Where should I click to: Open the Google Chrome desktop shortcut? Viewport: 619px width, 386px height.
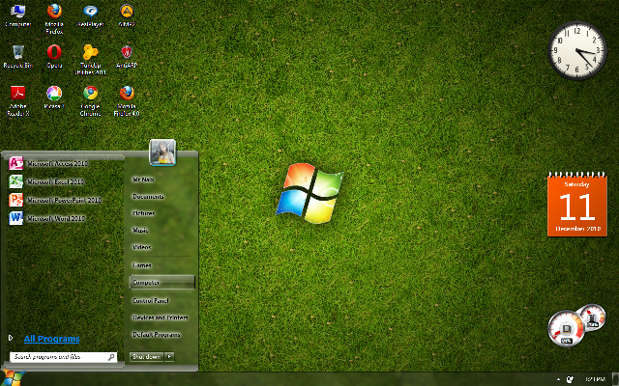click(x=90, y=100)
